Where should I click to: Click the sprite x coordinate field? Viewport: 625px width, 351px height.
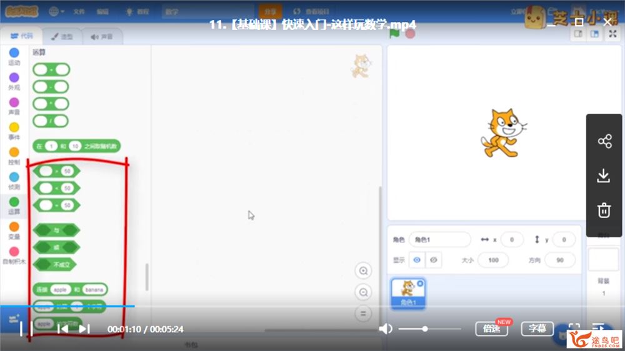(511, 239)
